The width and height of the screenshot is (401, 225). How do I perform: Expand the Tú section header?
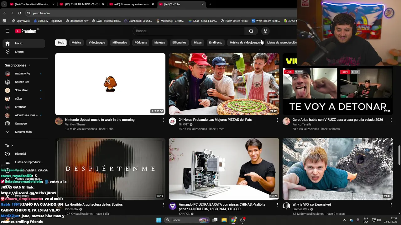pos(9,146)
